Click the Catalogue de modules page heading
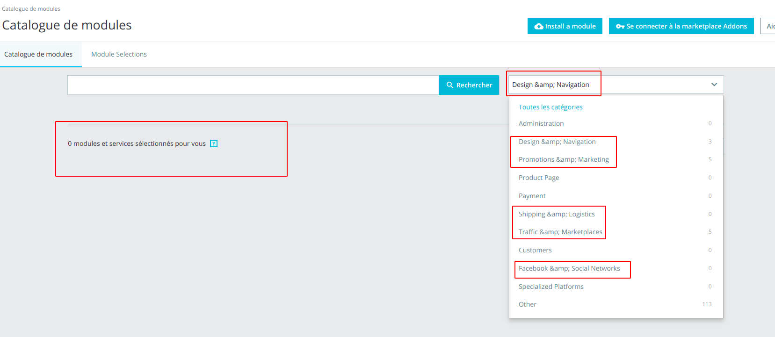Viewport: 775px width, 337px height. 67,25
